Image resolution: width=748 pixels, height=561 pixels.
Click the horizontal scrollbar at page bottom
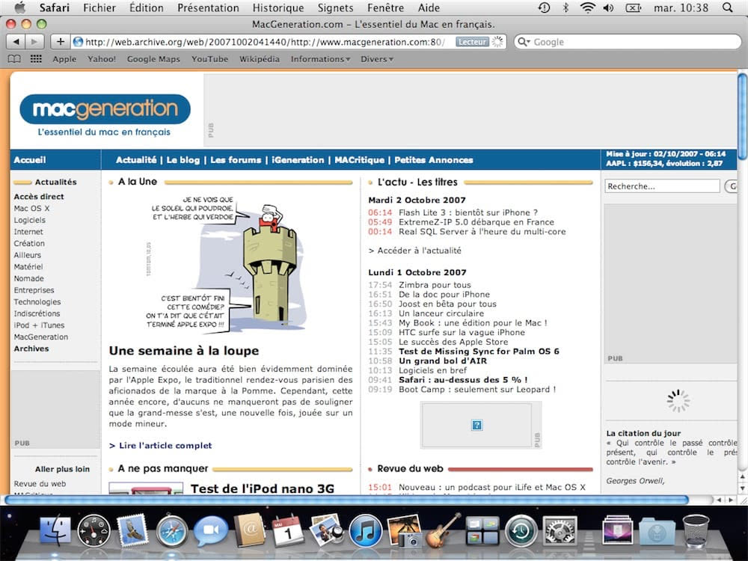(x=346, y=500)
